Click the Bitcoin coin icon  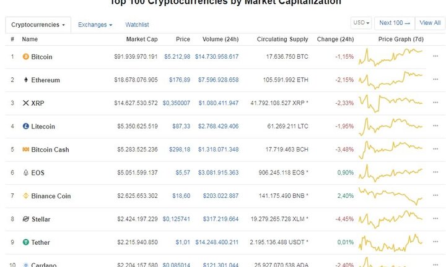(25, 57)
